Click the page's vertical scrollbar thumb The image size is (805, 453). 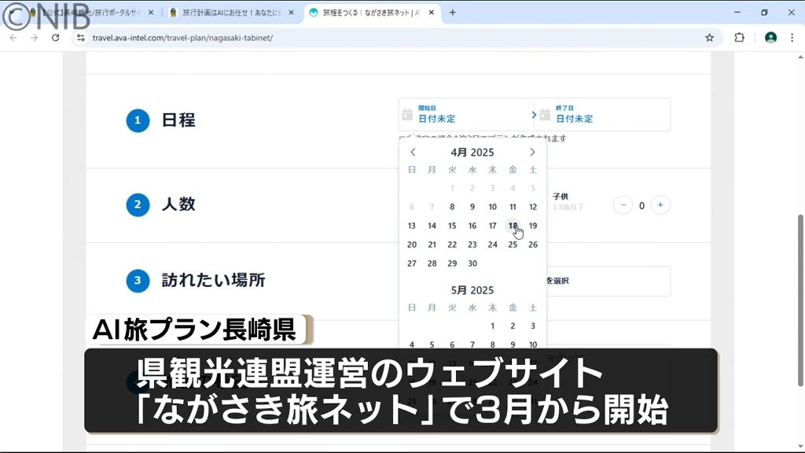tap(799, 300)
